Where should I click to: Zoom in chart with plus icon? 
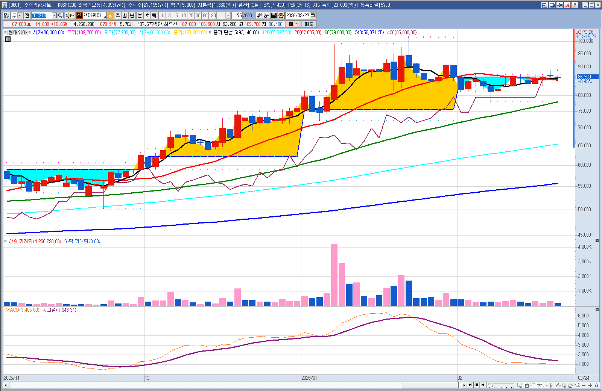[x=590, y=385]
